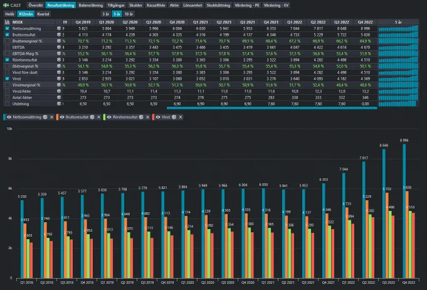427x290 pixels.
Task: Select the Kvartal period button
Action: pyautogui.click(x=43, y=14)
